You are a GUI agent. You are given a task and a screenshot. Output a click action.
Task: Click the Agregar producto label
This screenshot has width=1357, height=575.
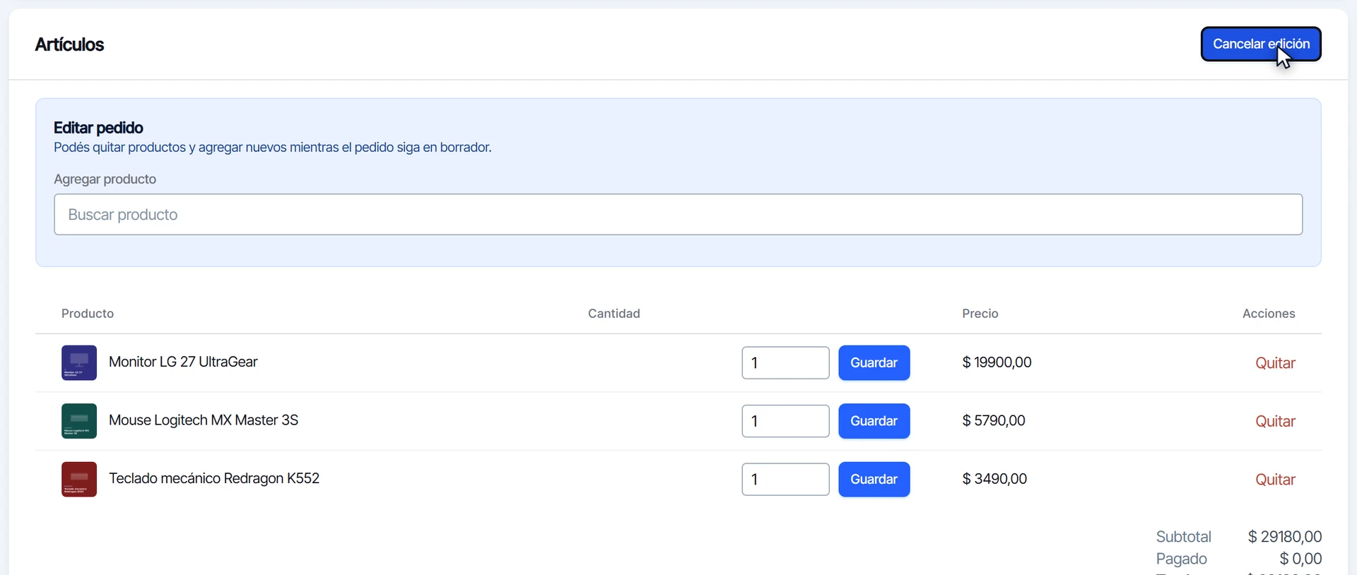pos(105,179)
